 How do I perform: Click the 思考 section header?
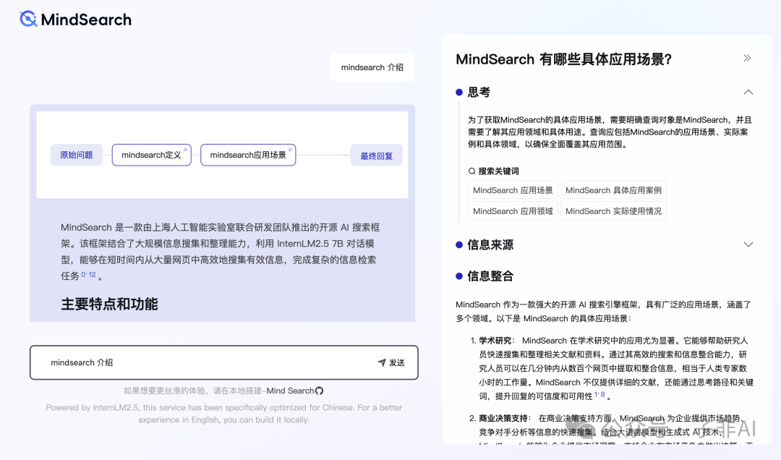pyautogui.click(x=479, y=92)
